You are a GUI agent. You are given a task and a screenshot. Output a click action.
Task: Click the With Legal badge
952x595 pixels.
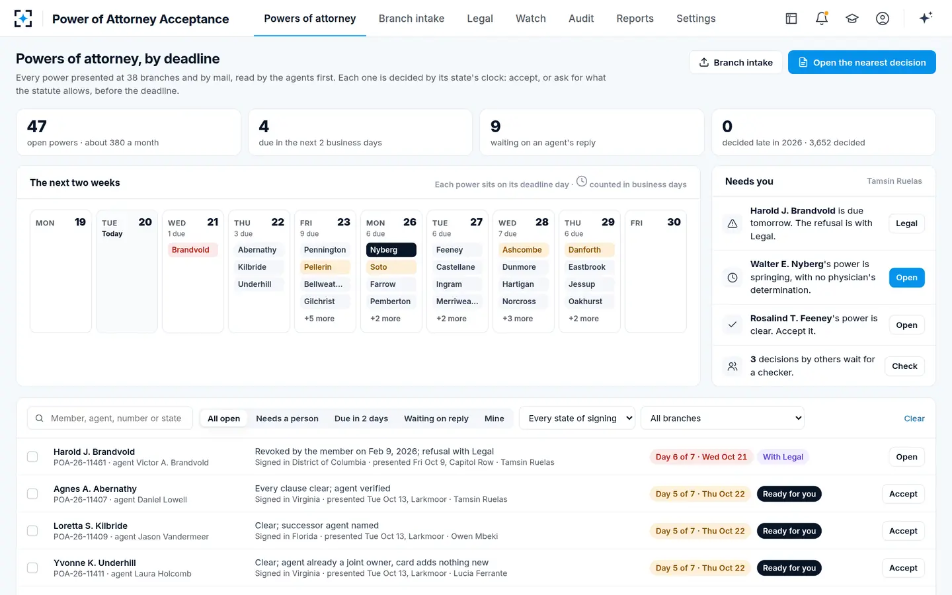[x=783, y=457]
